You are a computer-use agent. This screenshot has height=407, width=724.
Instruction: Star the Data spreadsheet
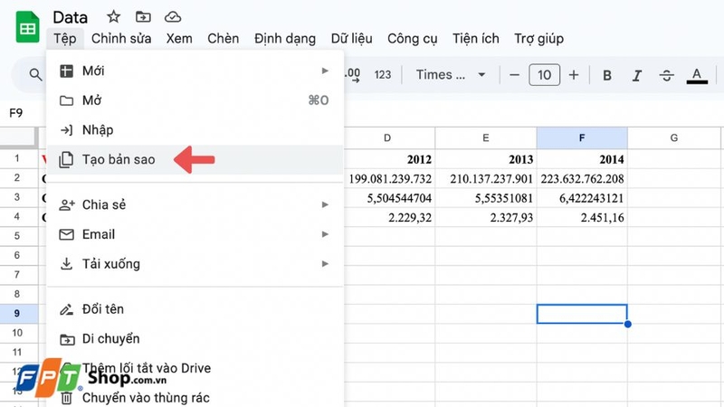(113, 16)
